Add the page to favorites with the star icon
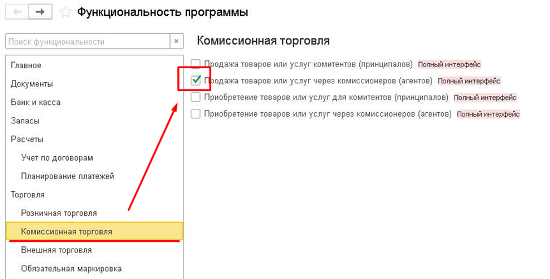This screenshot has height=279, width=550. click(66, 12)
